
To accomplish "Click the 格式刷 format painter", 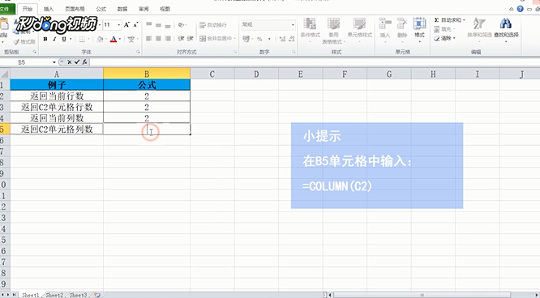I will [x=24, y=42].
